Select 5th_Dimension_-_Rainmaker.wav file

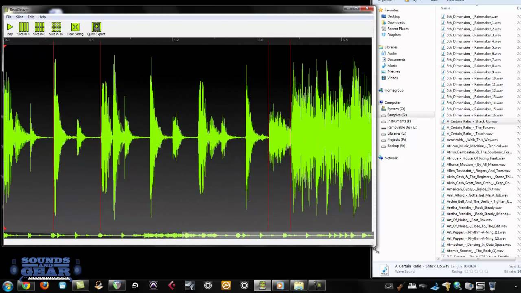[x=472, y=17]
